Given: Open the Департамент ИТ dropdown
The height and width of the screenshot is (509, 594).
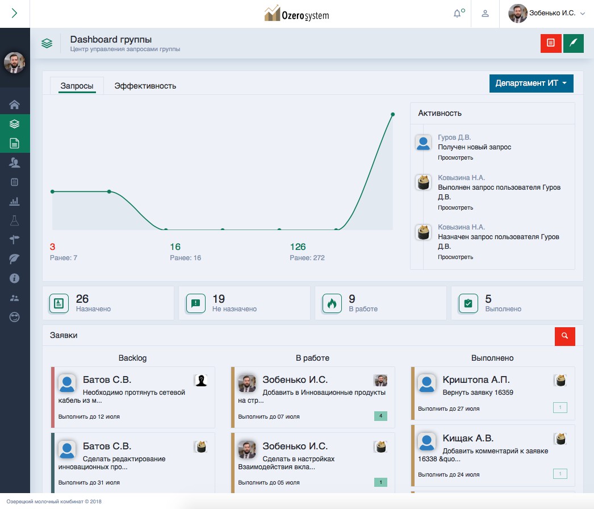Looking at the screenshot, I should pos(531,83).
